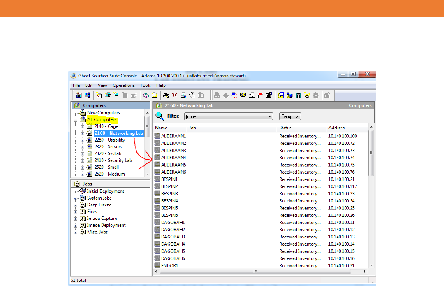The image size is (444, 286).
Task: Open the Help menu
Action: click(161, 85)
